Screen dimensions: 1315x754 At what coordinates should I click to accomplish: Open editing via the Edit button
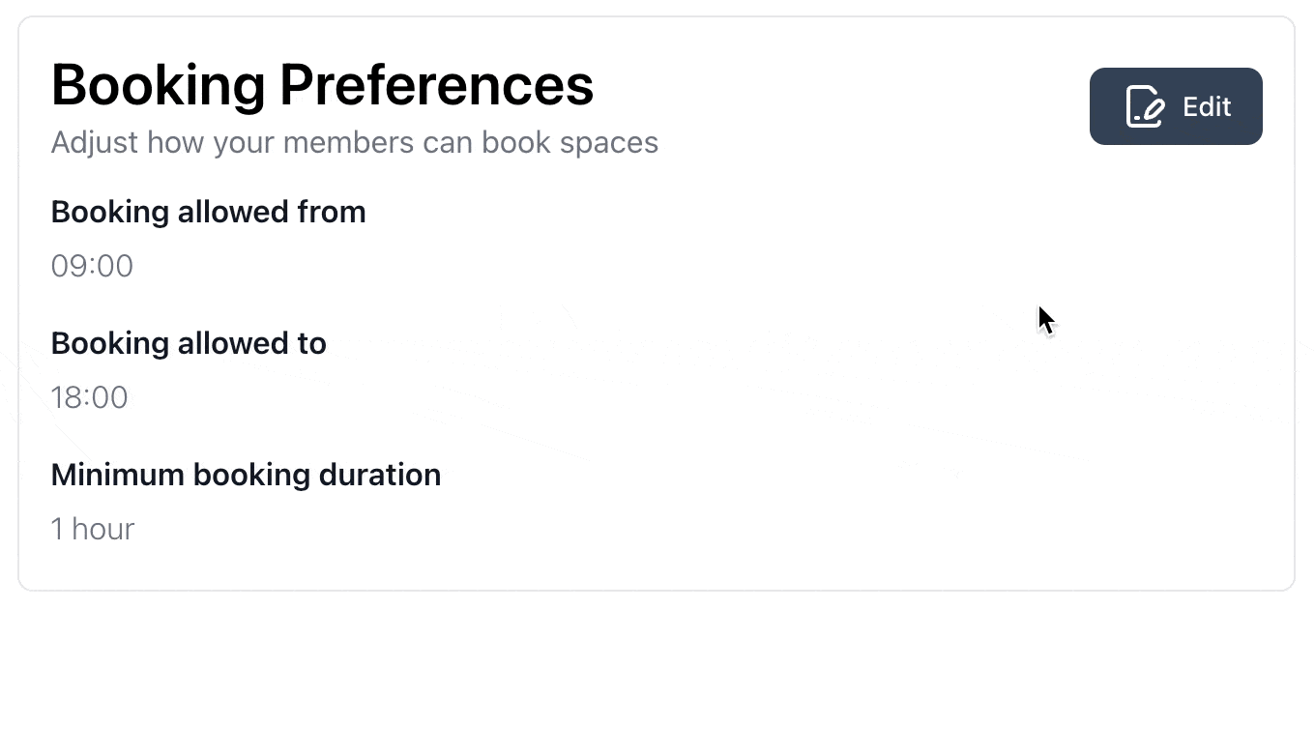[1176, 106]
